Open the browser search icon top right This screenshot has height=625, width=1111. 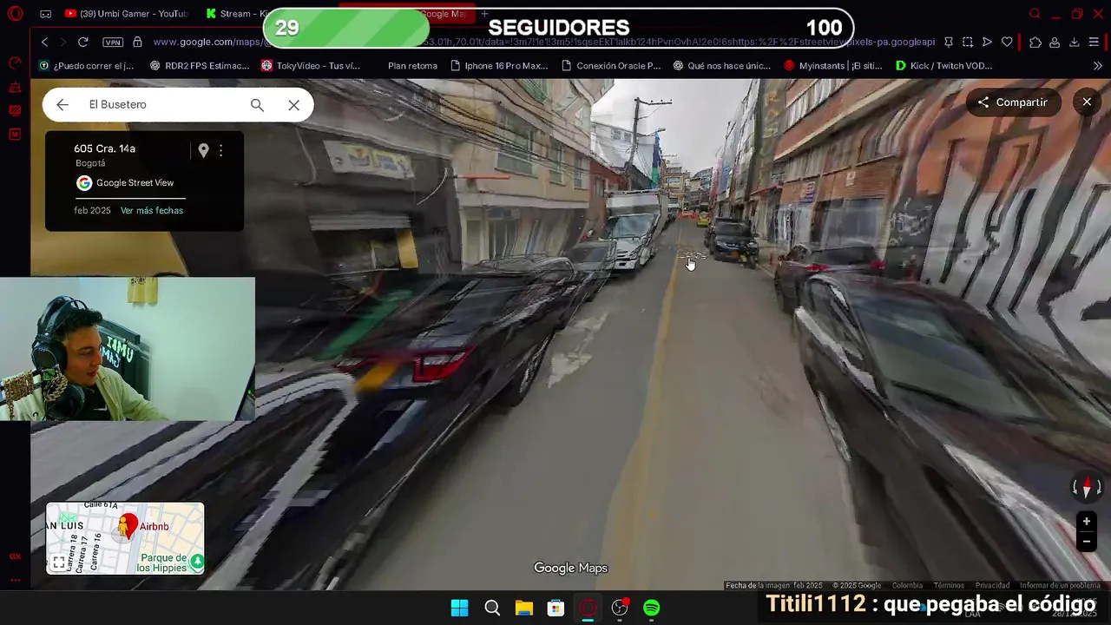click(x=1035, y=14)
